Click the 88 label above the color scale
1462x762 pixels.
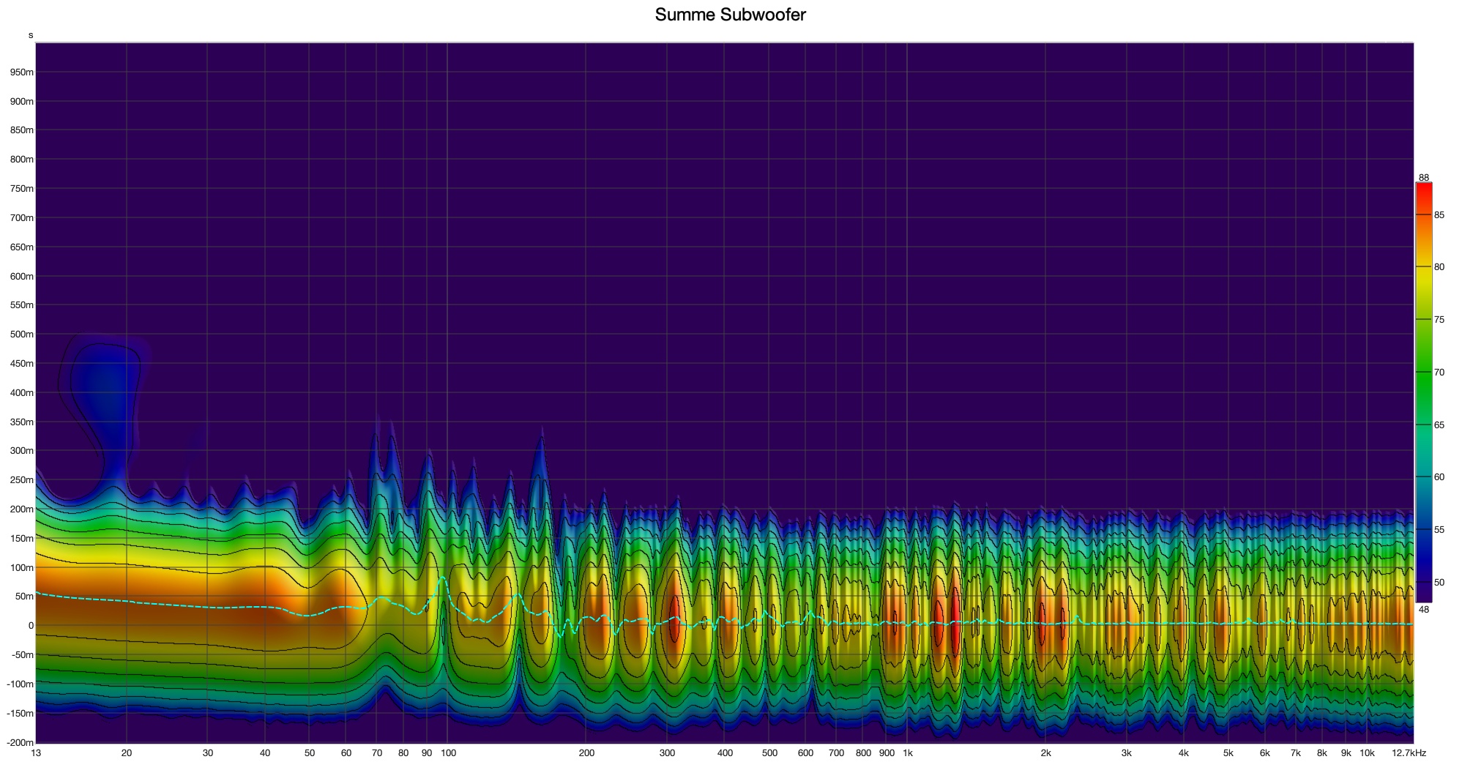(1423, 178)
